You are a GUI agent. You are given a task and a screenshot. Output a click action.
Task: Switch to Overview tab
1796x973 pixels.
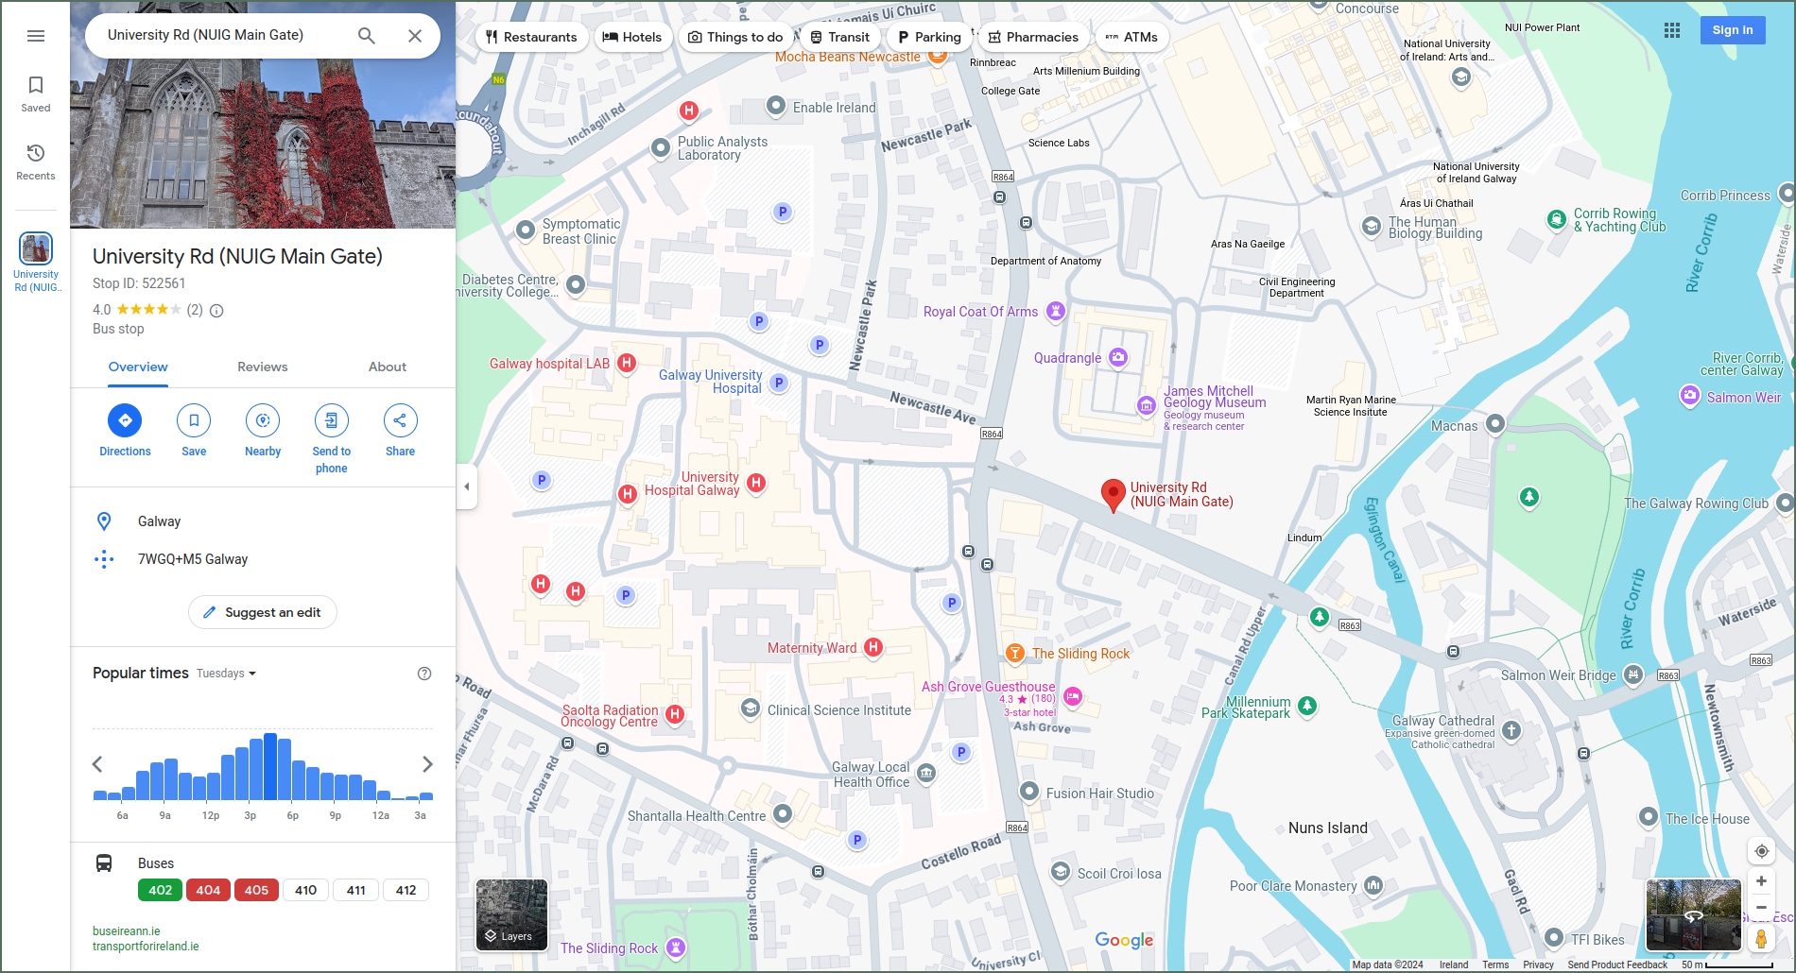(x=138, y=367)
